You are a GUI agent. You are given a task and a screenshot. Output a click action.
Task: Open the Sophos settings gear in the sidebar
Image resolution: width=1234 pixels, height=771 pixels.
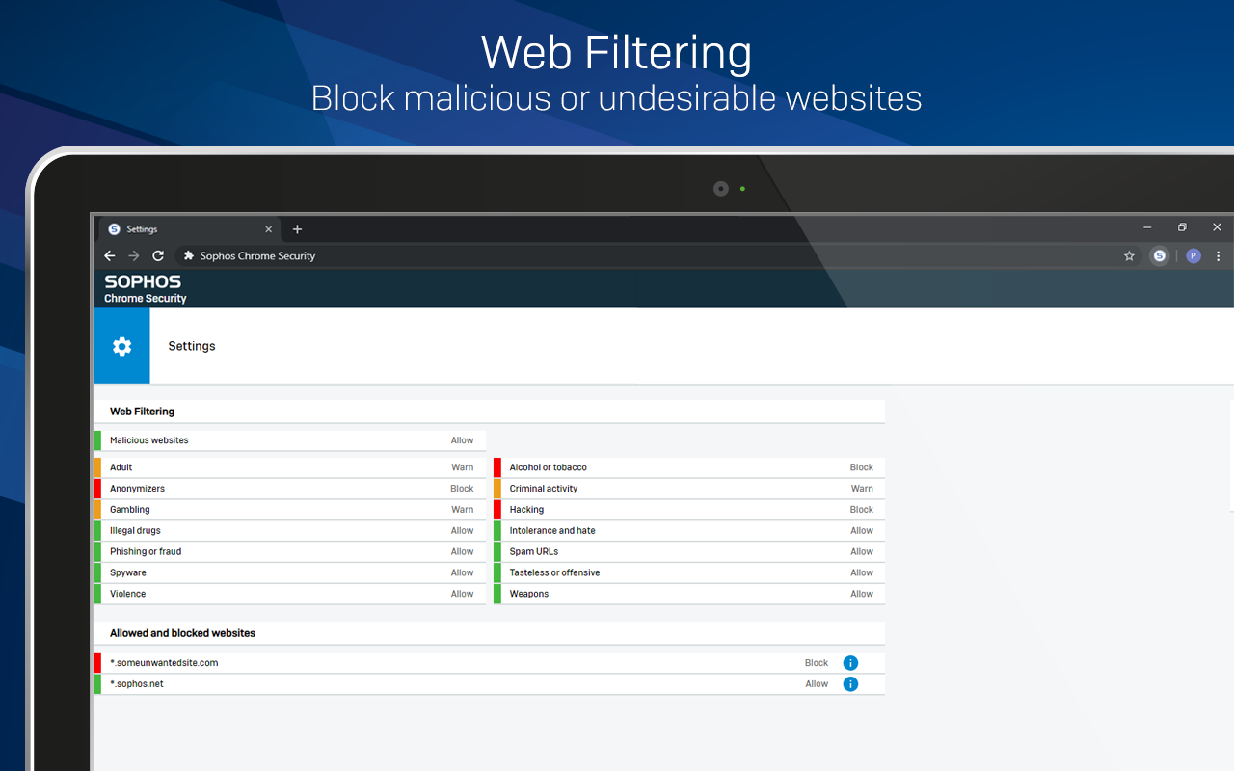pyautogui.click(x=121, y=346)
